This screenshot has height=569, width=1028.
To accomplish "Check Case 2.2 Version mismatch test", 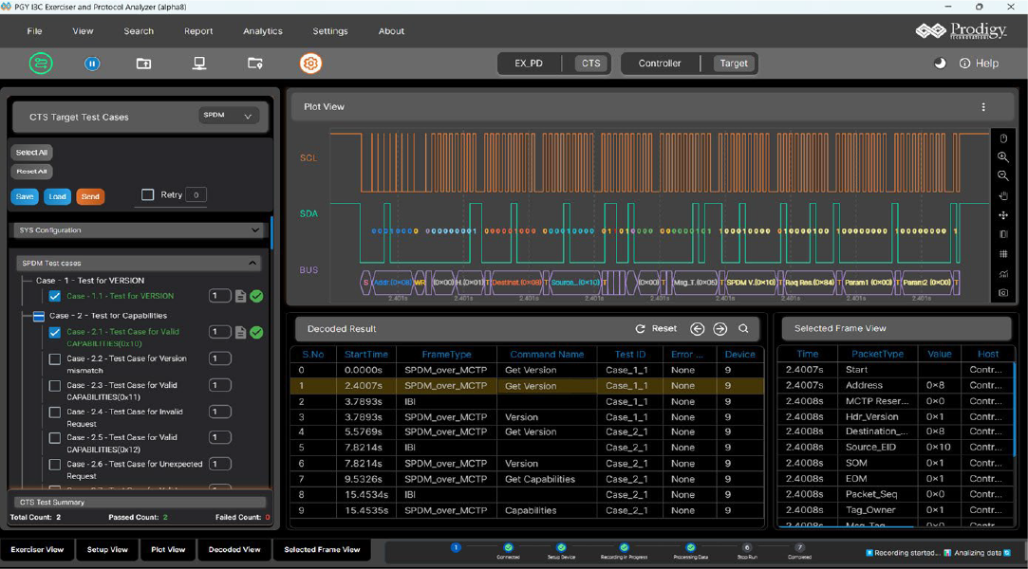I will pyautogui.click(x=55, y=359).
